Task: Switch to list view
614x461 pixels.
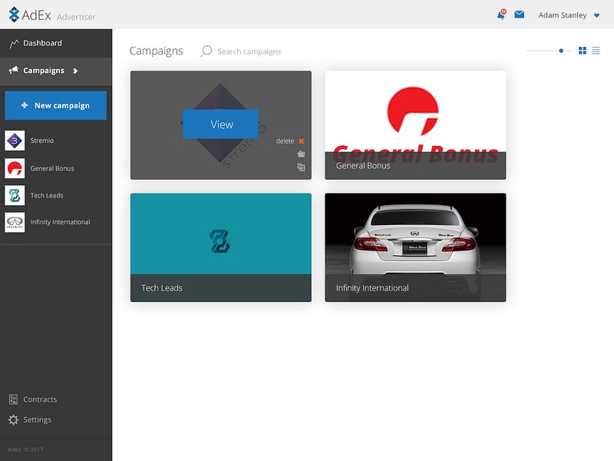Action: pyautogui.click(x=596, y=51)
